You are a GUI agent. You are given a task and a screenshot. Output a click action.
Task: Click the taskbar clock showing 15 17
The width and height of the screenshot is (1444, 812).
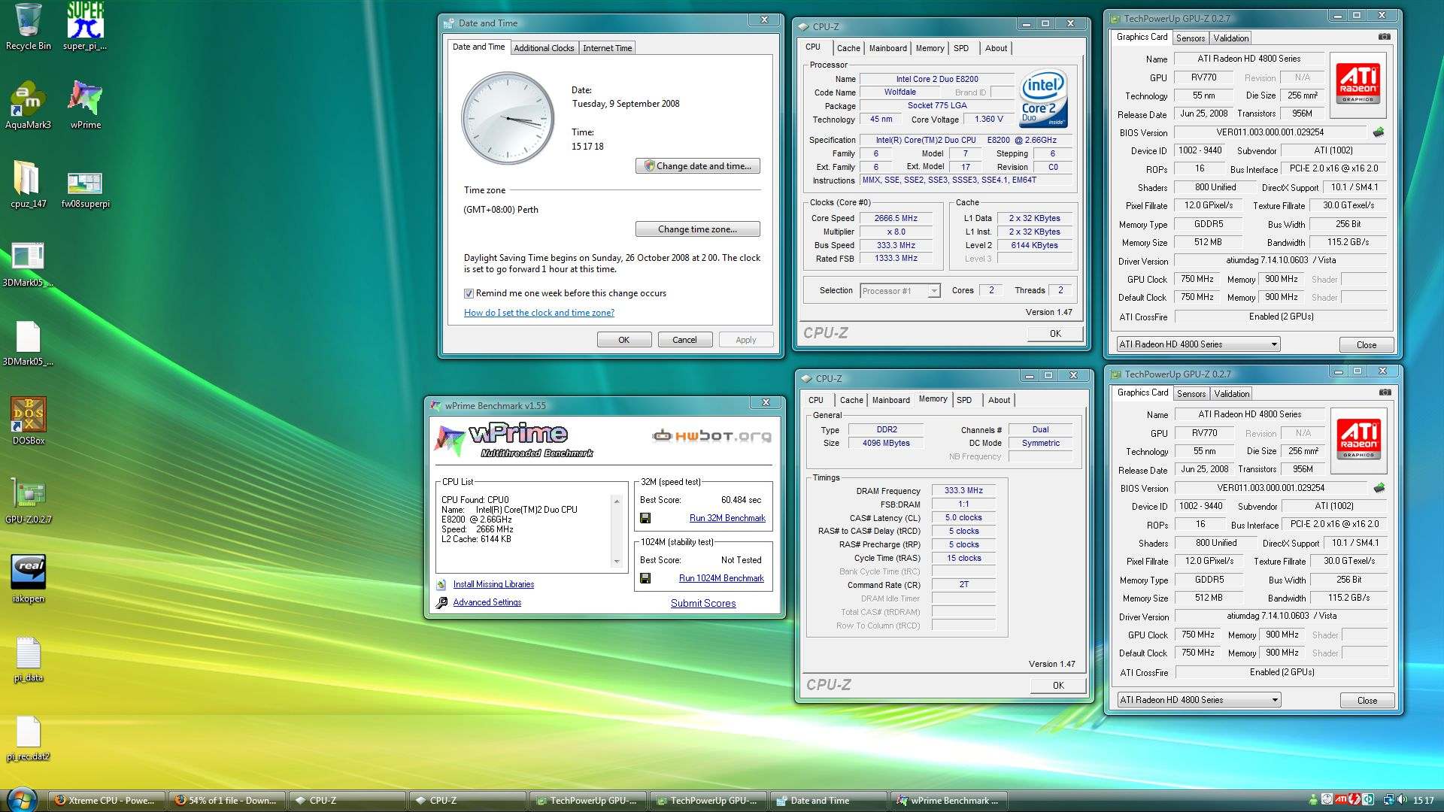(x=1423, y=801)
